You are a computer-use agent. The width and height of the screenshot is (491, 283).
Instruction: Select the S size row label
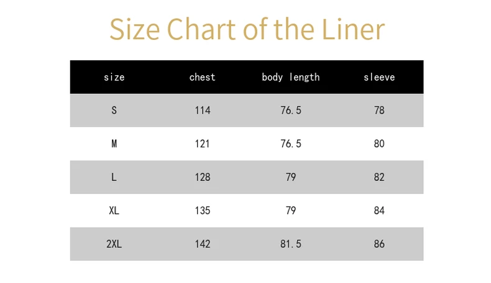(x=114, y=110)
